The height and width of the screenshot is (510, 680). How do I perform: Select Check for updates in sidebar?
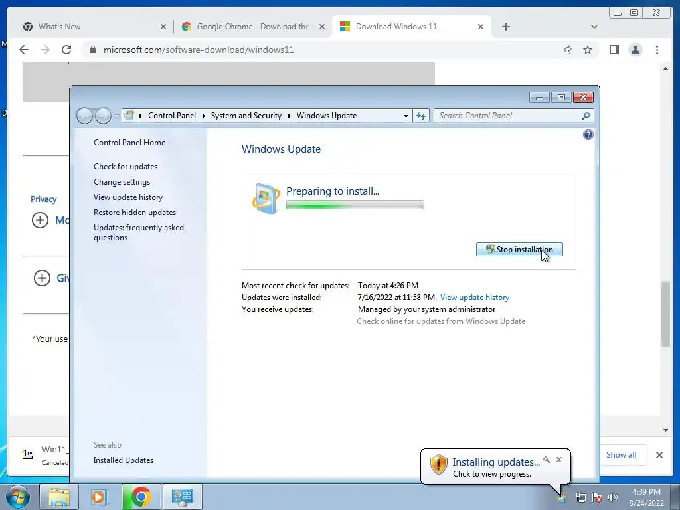point(126,167)
